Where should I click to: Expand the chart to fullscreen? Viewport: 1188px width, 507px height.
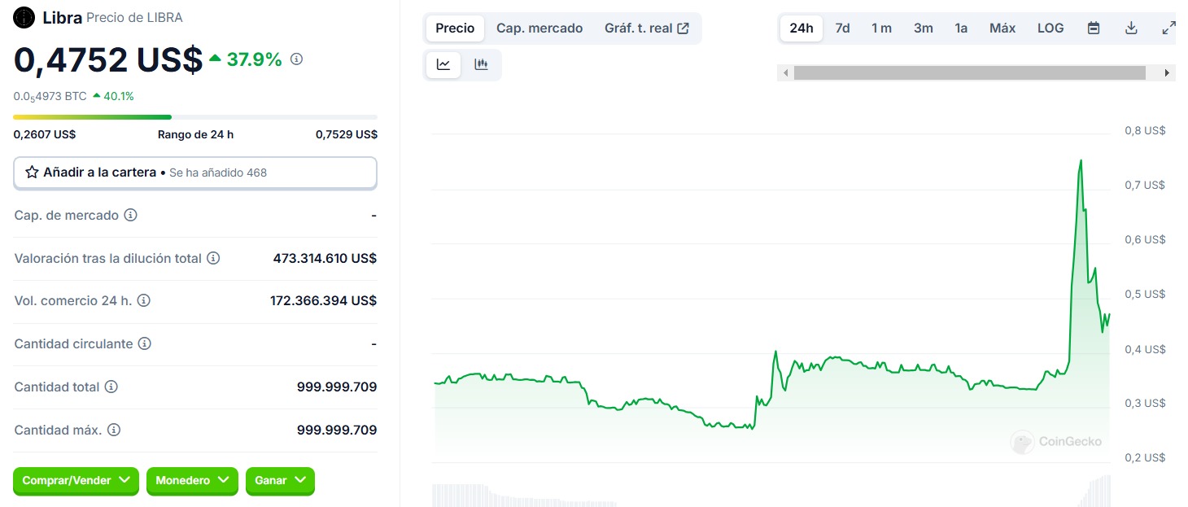pos(1168,28)
